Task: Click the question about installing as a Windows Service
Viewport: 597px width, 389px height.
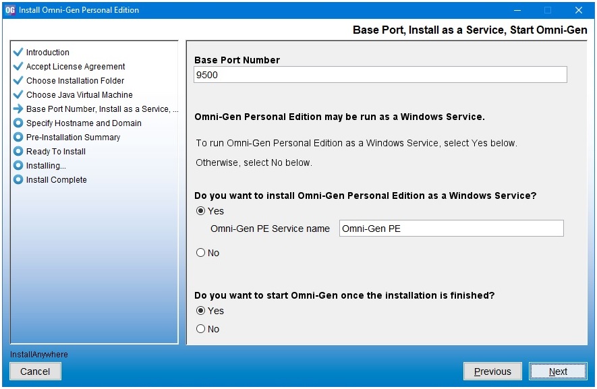Action: [365, 196]
